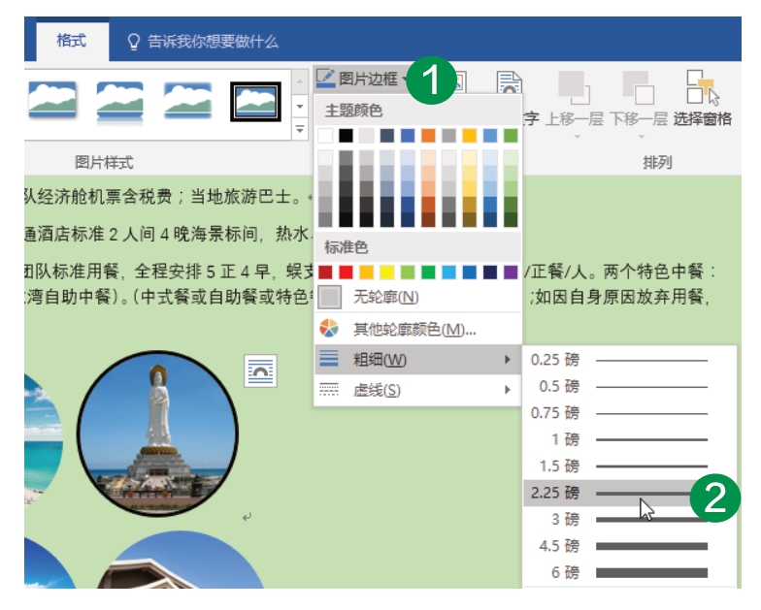The height and width of the screenshot is (610, 761).
Task: Select 0.5 磅 line weight
Action: [x=629, y=386]
